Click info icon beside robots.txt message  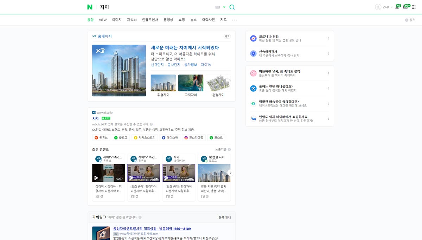(x=151, y=124)
